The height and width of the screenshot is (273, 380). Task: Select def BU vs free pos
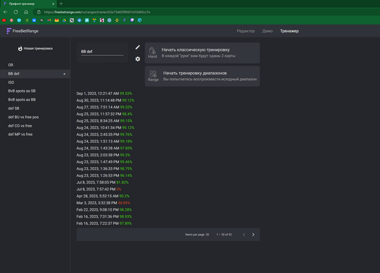click(35, 117)
